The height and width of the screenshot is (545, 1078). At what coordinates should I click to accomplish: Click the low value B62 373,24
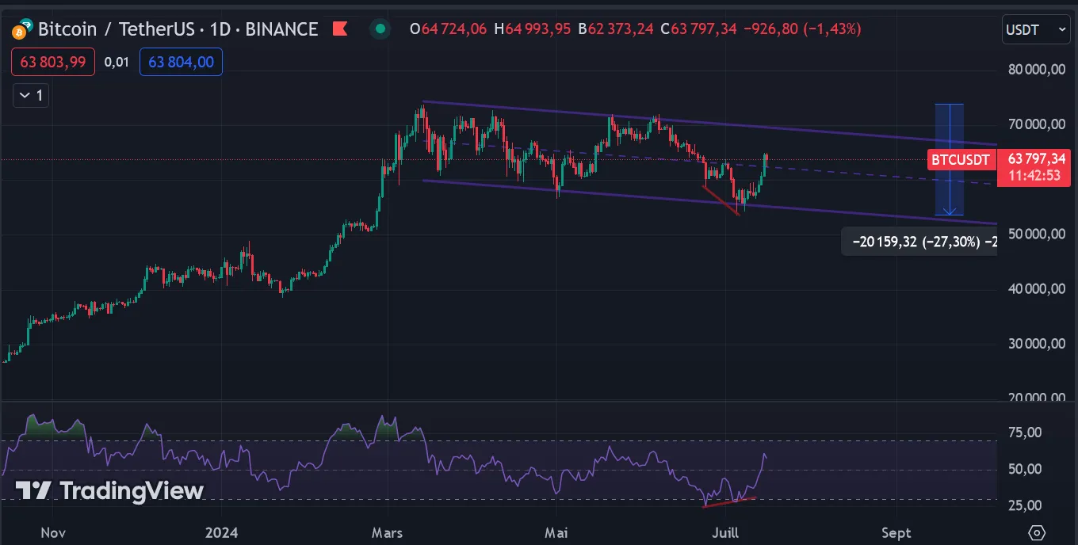[616, 29]
